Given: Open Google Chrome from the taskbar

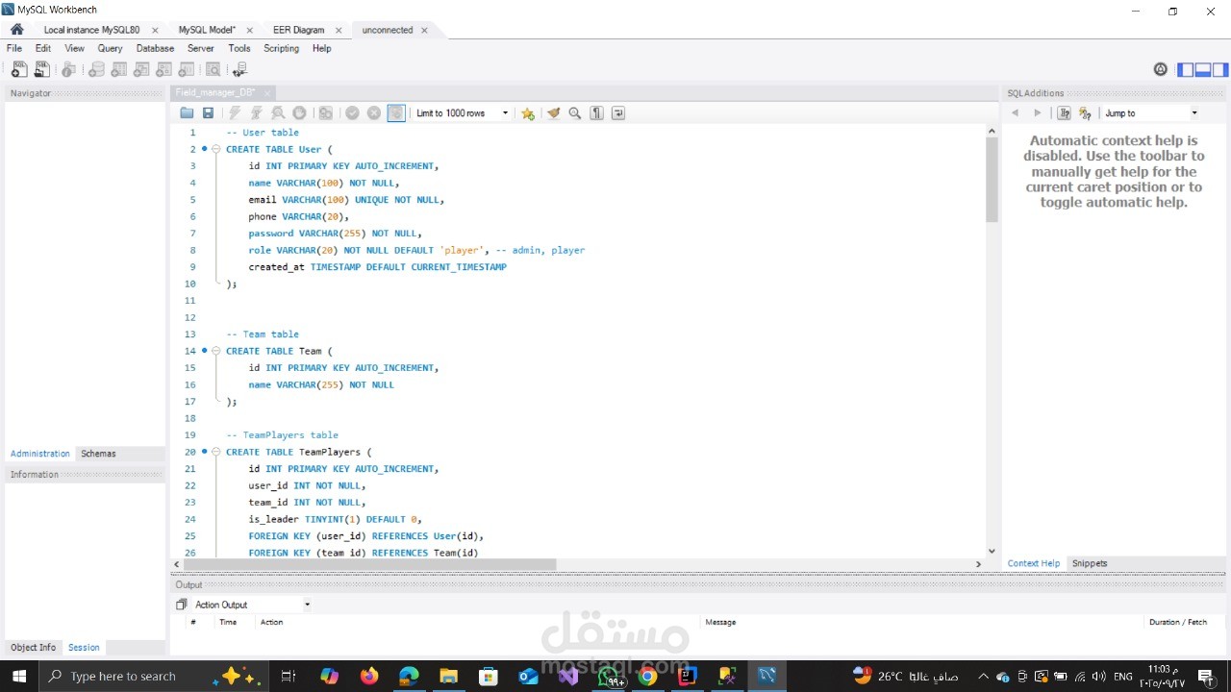Looking at the screenshot, I should tap(647, 677).
